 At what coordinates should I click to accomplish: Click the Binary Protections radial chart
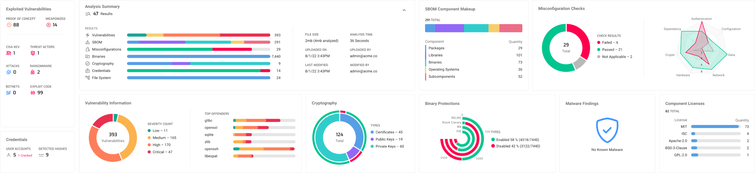pos(462,139)
